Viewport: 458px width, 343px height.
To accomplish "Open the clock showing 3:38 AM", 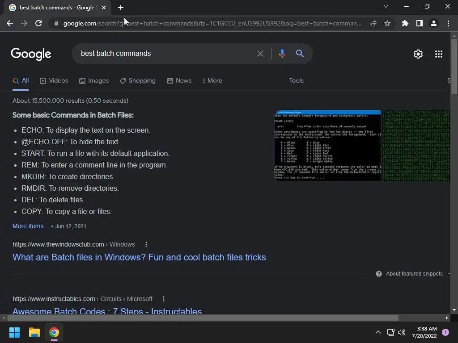I will tap(424, 332).
